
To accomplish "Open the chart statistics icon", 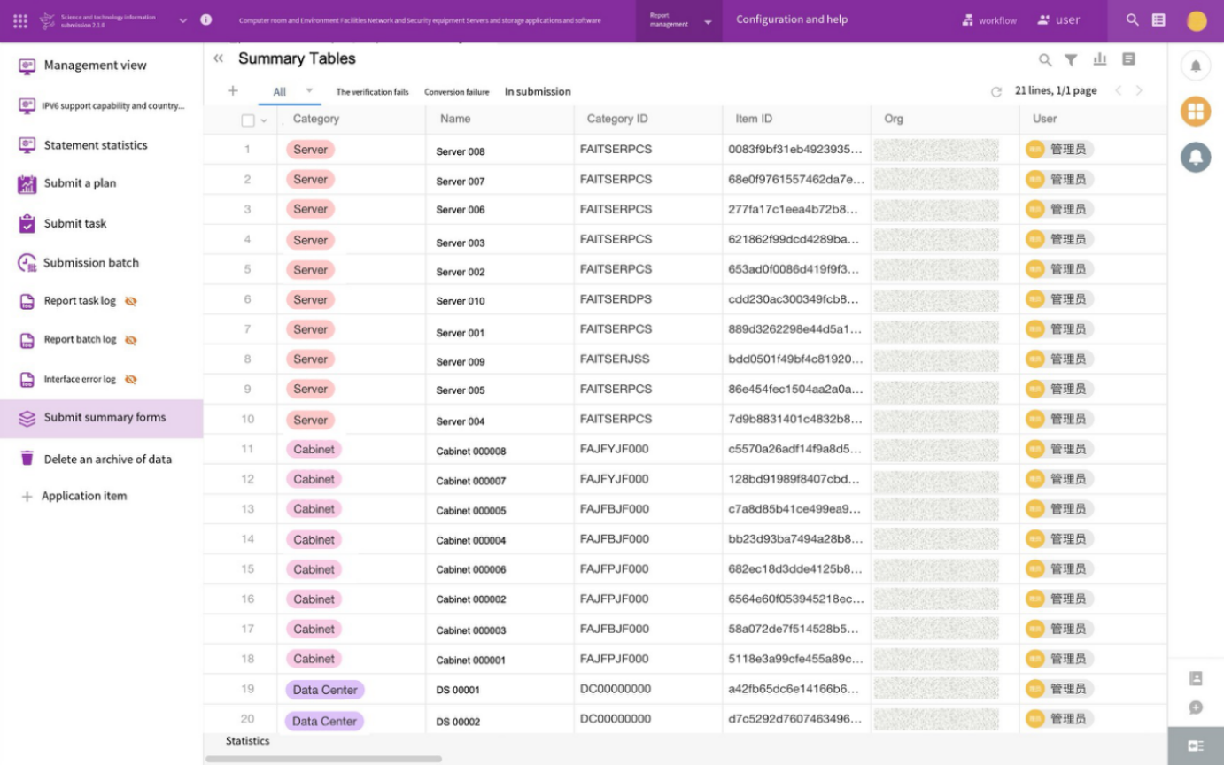I will 1100,58.
